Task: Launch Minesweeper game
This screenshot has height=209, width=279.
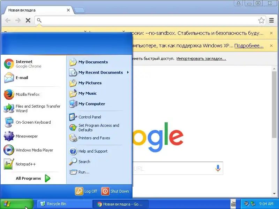Action: click(33, 136)
